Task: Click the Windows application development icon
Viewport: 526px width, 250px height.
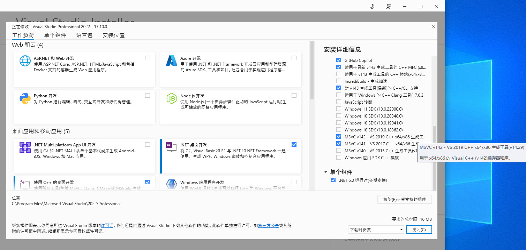Action: click(x=172, y=185)
